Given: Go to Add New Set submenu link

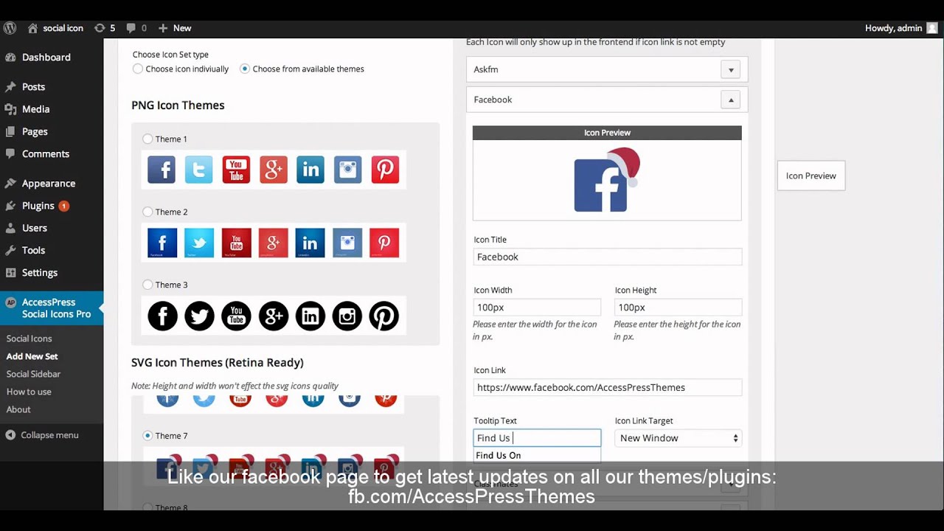Looking at the screenshot, I should (x=32, y=356).
